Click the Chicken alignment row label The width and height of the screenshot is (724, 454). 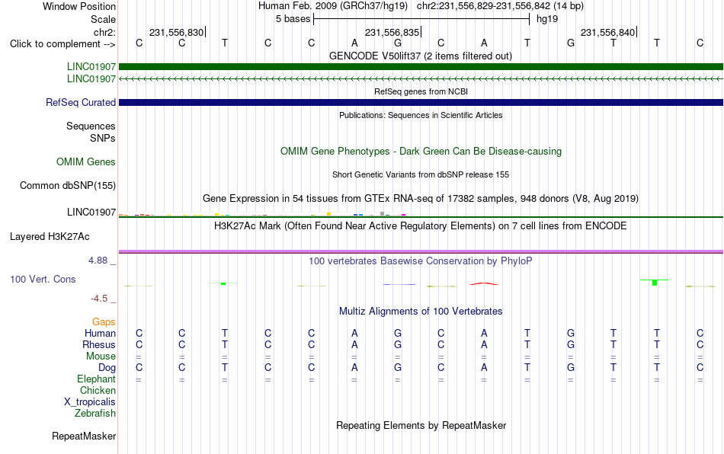tap(98, 390)
